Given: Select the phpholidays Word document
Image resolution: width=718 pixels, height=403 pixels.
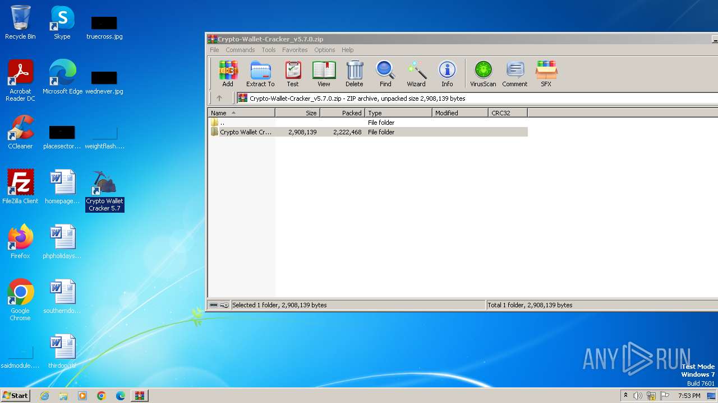Looking at the screenshot, I should point(62,242).
